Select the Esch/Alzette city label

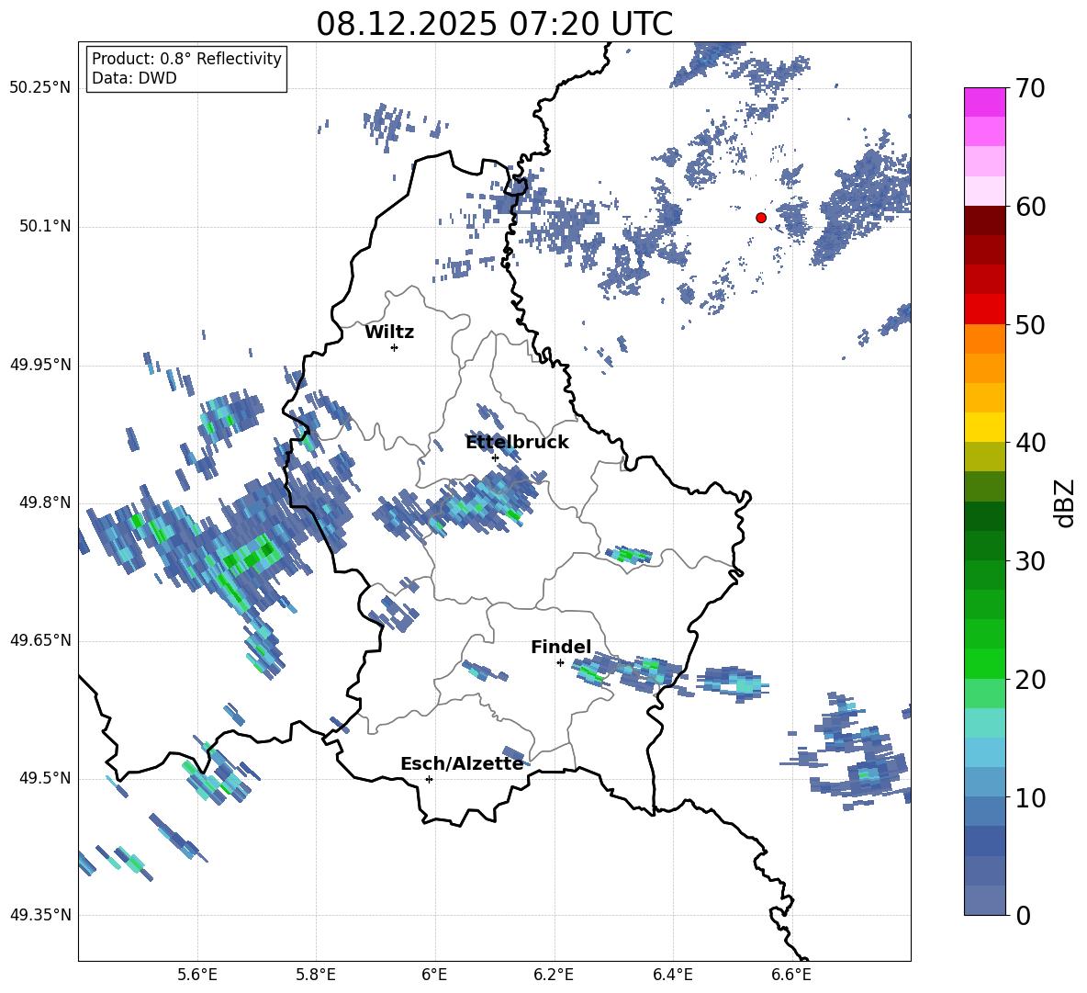coord(462,764)
